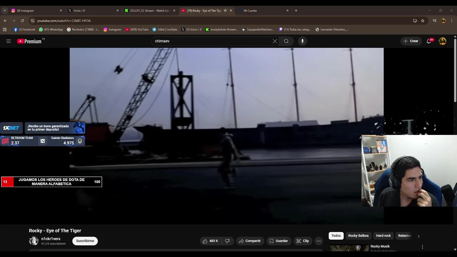Close the Mi Cuenta tab
Image resolution: width=457 pixels, height=257 pixels.
[287, 11]
